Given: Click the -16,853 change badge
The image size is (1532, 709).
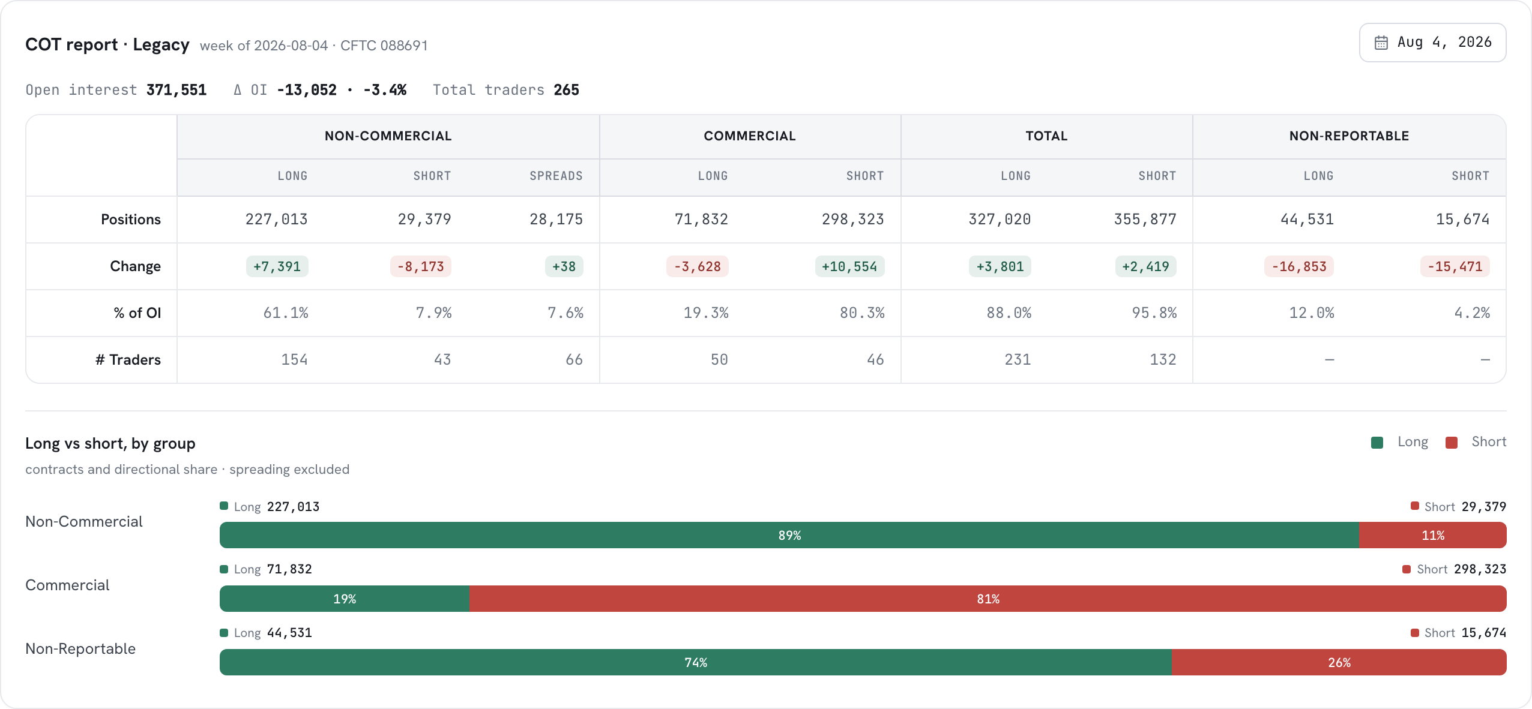Looking at the screenshot, I should [x=1299, y=266].
